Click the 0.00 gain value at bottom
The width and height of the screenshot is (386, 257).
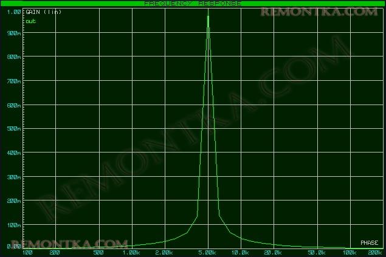coord(13,246)
